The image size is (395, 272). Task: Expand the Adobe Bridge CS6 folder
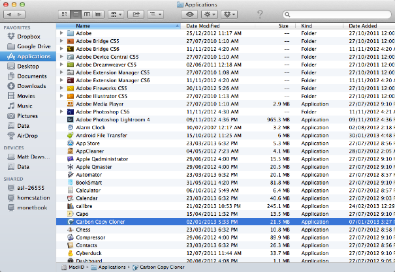(x=61, y=48)
